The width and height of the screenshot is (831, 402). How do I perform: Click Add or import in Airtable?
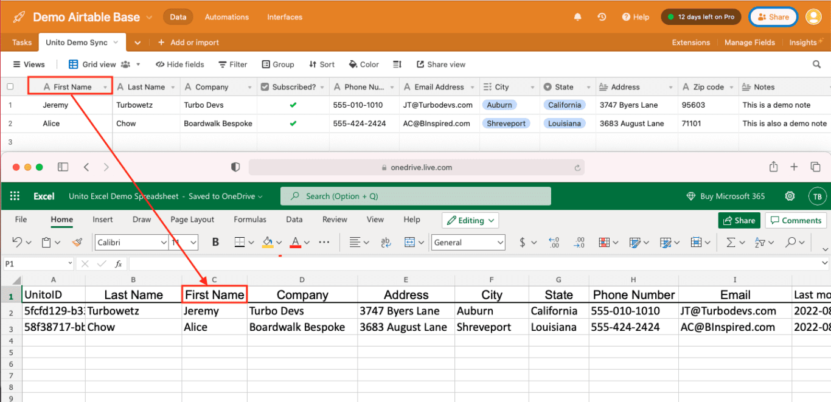189,43
